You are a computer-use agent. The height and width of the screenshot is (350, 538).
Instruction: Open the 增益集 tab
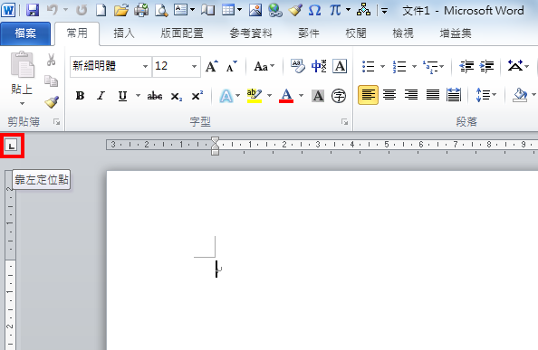[x=456, y=33]
